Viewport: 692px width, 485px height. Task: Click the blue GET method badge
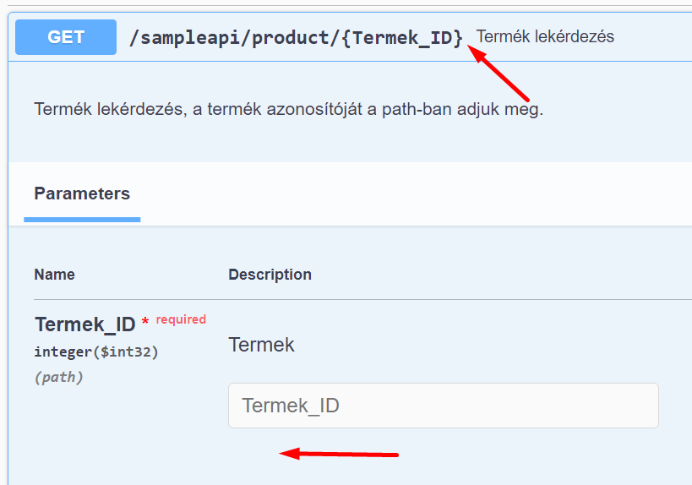point(66,37)
